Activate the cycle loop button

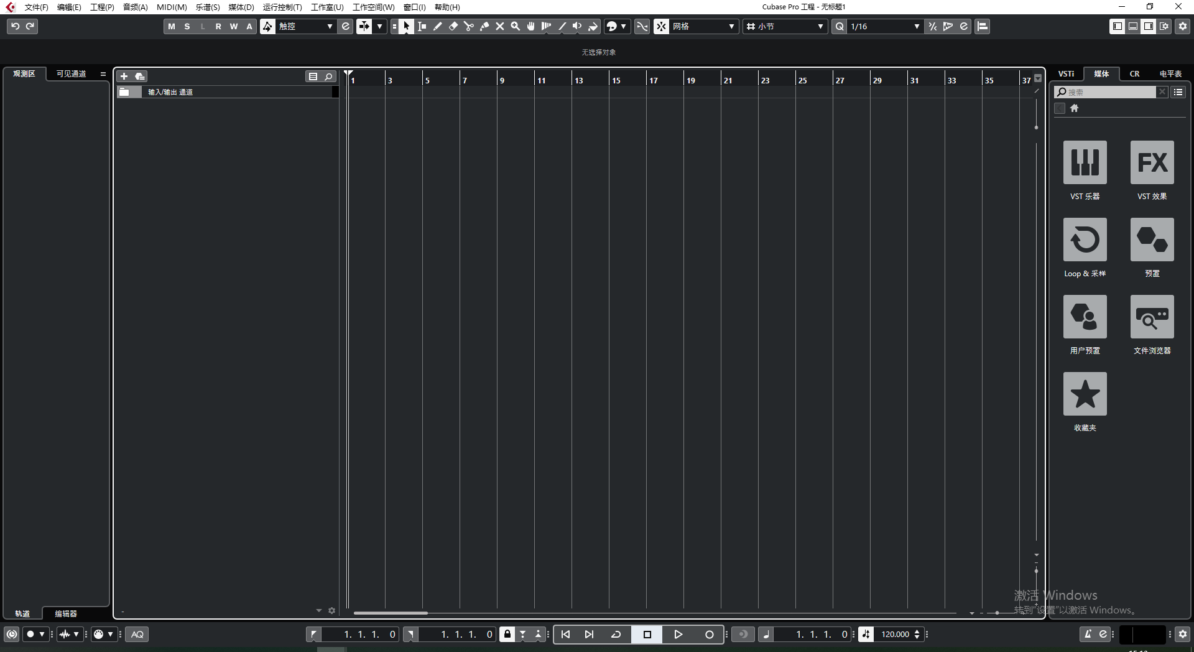(x=616, y=635)
